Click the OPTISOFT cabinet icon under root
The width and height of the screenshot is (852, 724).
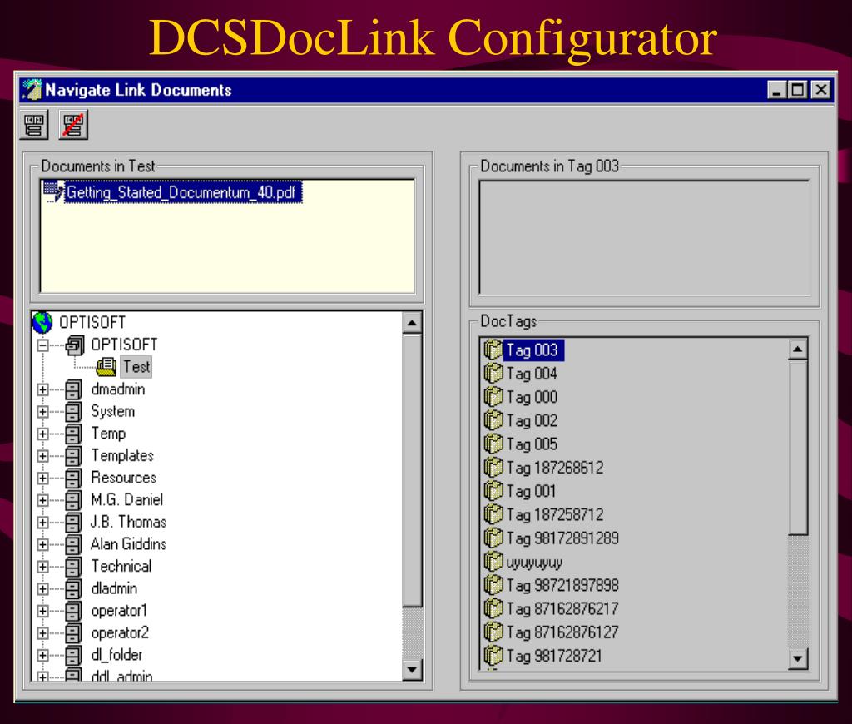[74, 345]
